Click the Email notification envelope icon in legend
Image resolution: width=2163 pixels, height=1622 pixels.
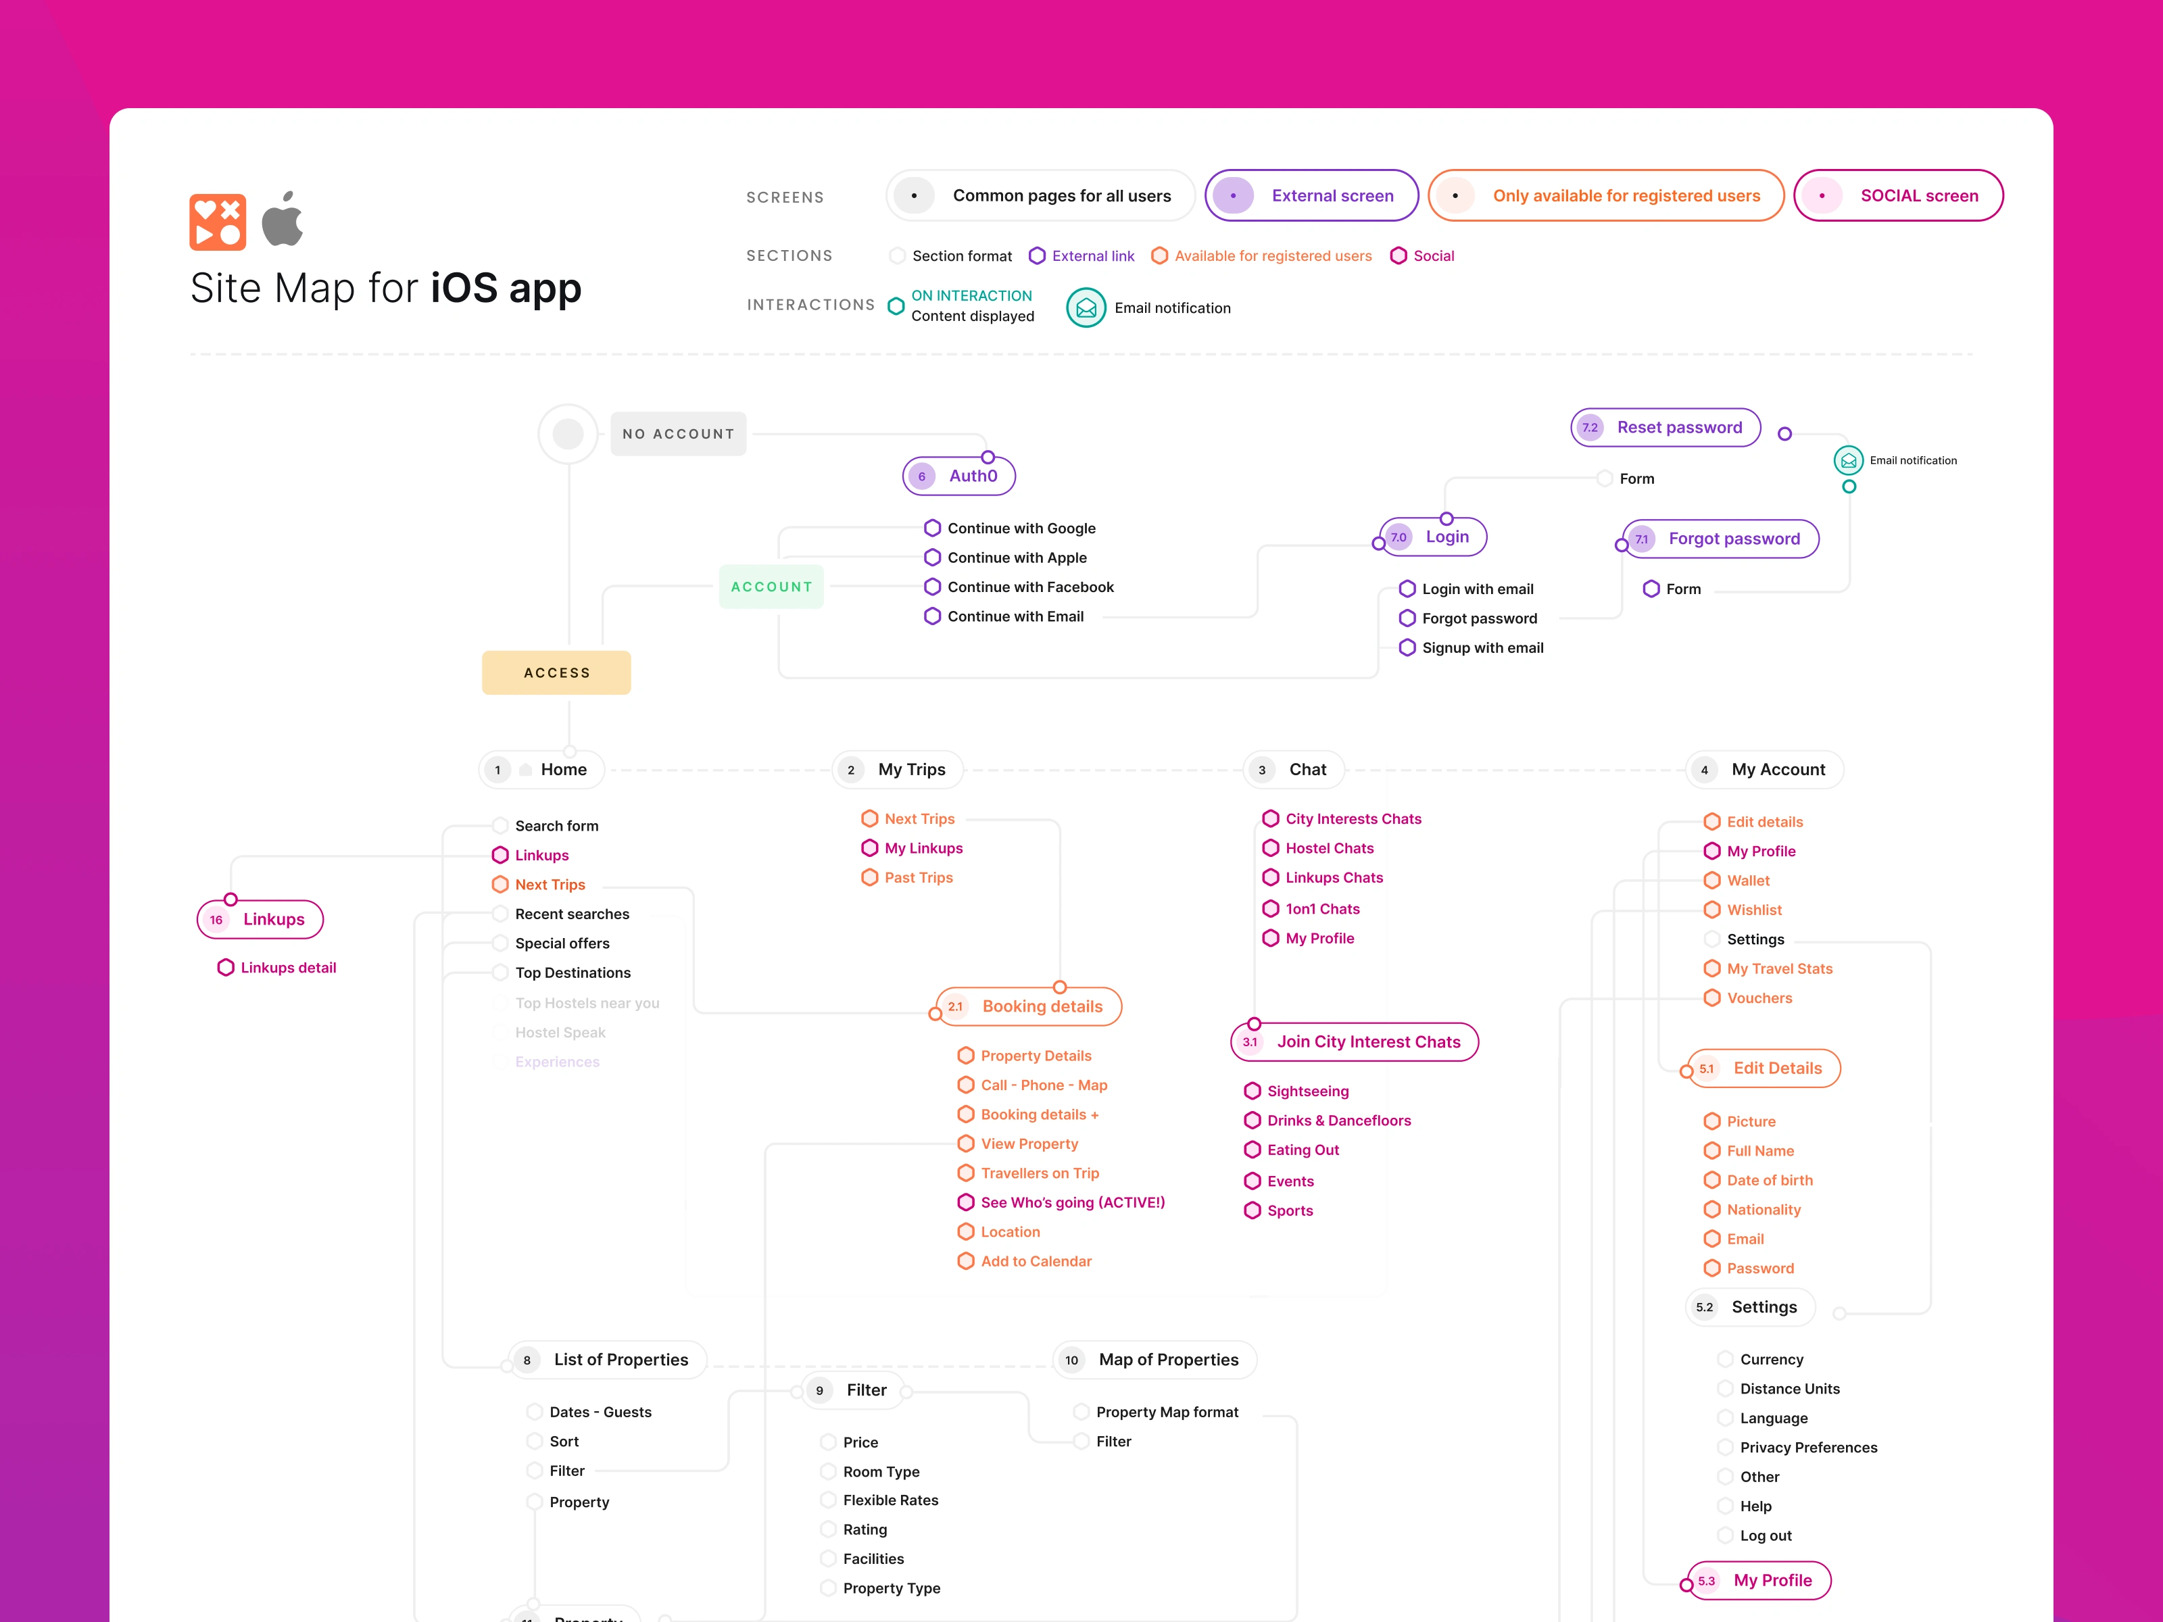click(x=1086, y=308)
